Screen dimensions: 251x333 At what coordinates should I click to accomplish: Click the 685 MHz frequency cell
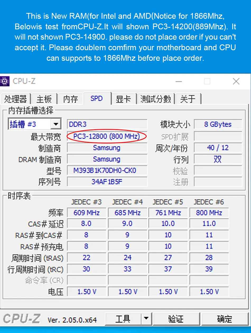tap(127, 212)
